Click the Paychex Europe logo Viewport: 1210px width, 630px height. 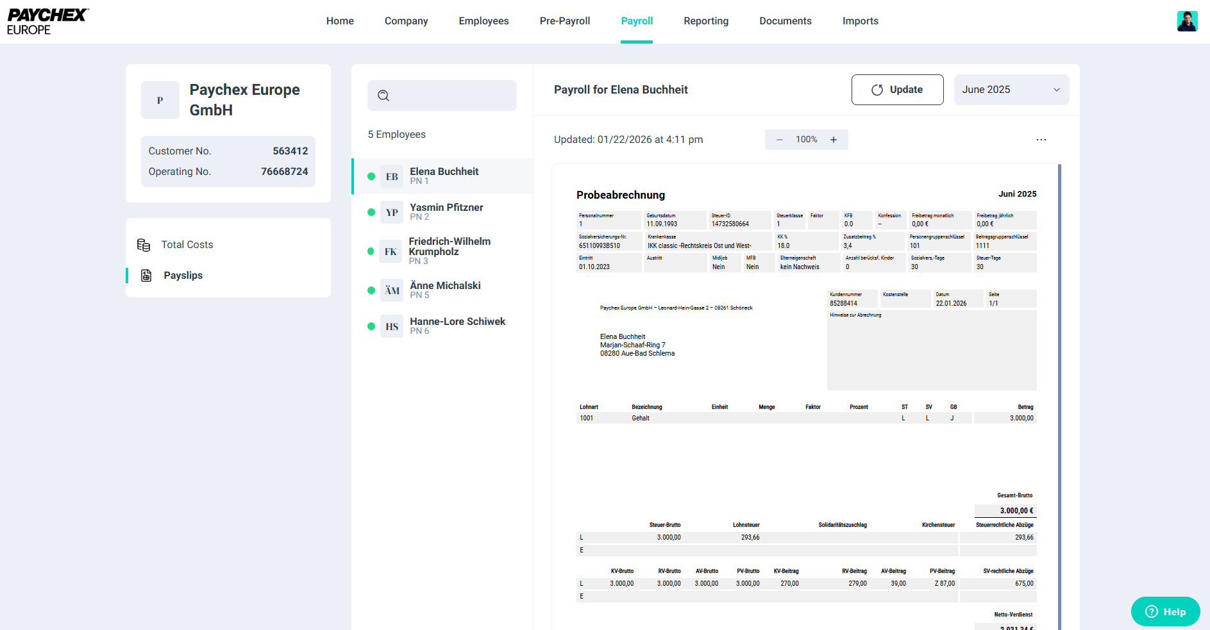(47, 21)
